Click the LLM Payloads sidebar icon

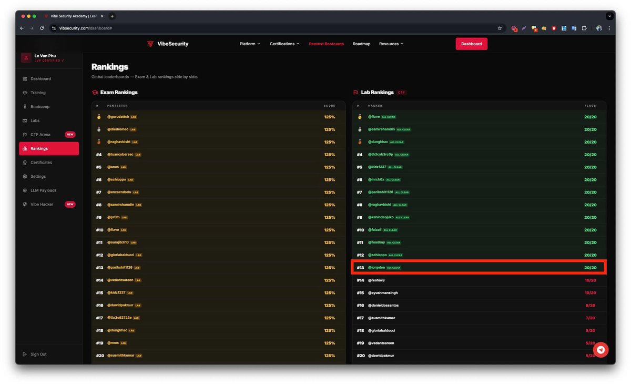point(25,190)
